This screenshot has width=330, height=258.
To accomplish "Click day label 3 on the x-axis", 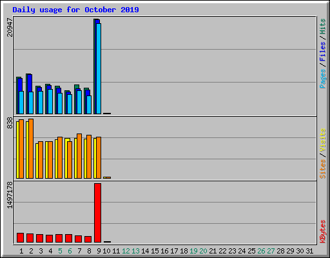I will pos(41,251).
